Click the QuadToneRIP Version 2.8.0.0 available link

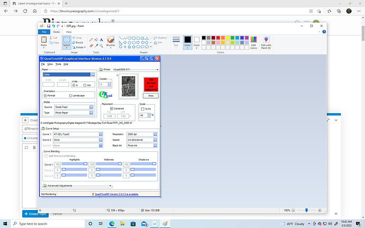click(x=116, y=194)
